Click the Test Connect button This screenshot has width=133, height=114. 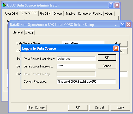37,107
